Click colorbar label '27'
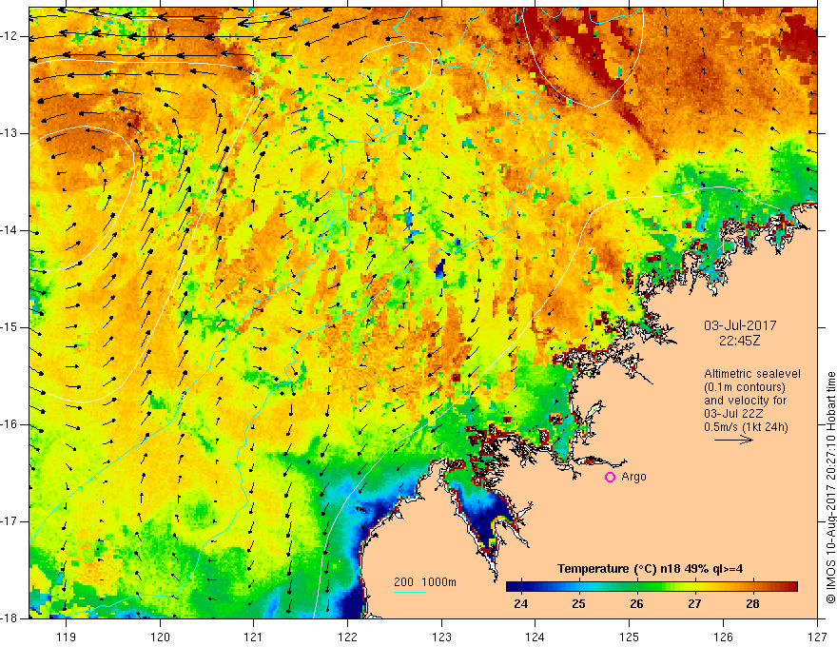The height and width of the screenshot is (647, 837). click(x=694, y=604)
